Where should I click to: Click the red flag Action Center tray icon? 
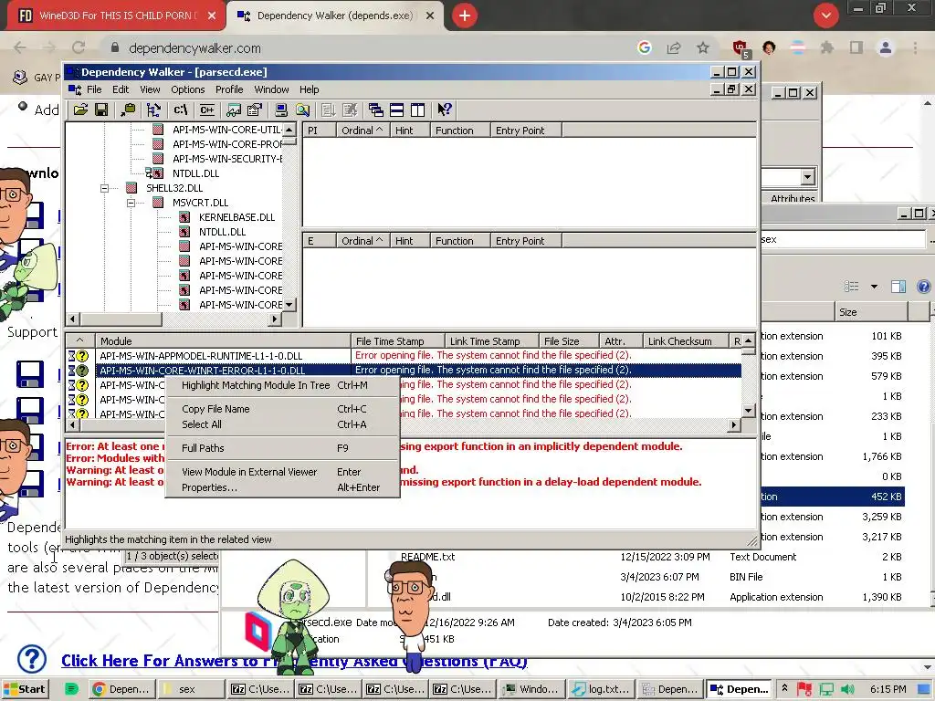(x=804, y=689)
